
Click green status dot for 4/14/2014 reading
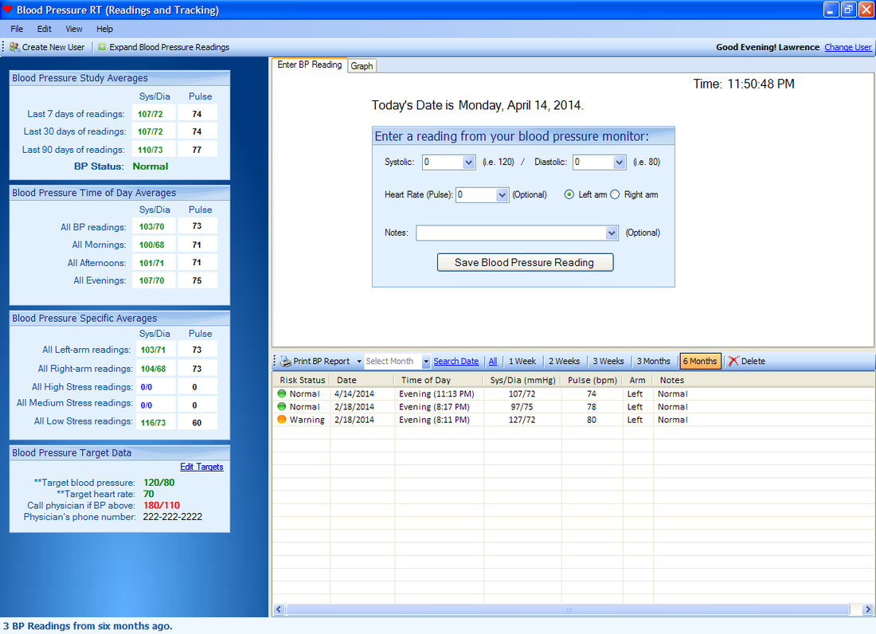coord(282,393)
